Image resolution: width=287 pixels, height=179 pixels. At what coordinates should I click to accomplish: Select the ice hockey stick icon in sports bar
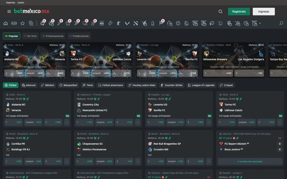click(x=94, y=23)
